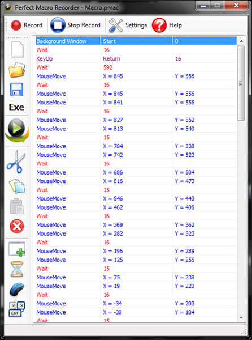Image resolution: width=252 pixels, height=340 pixels.
Task: Copy selected rows with the copy icon
Action: pyautogui.click(x=17, y=186)
